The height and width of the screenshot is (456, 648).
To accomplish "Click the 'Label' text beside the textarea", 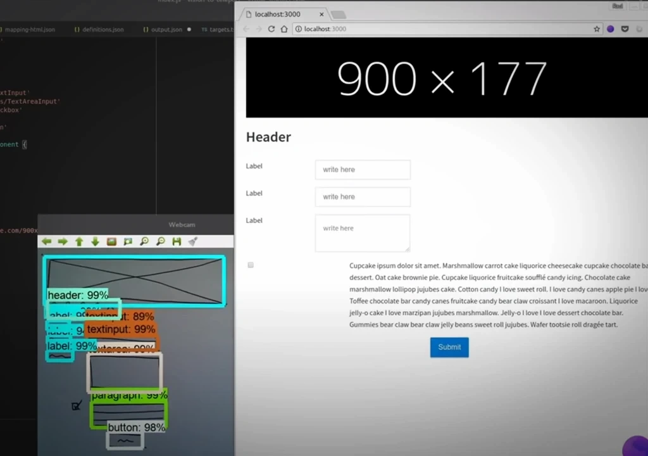I will [x=254, y=220].
